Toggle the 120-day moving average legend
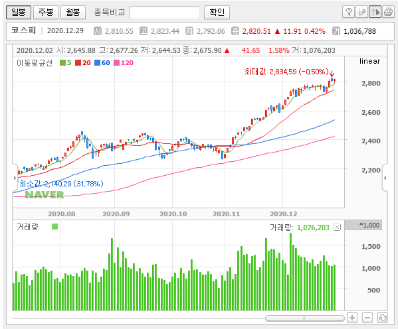398x329 pixels. coord(124,62)
